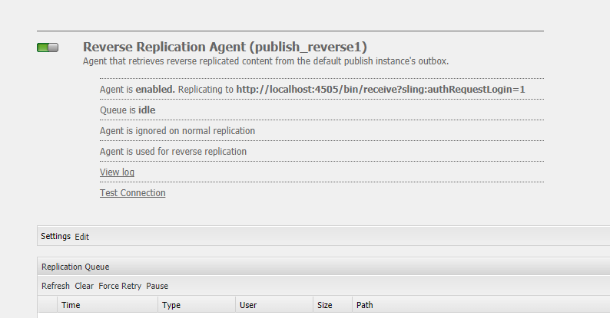Click the Test Connection link
Image resolution: width=610 pixels, height=318 pixels.
click(133, 193)
